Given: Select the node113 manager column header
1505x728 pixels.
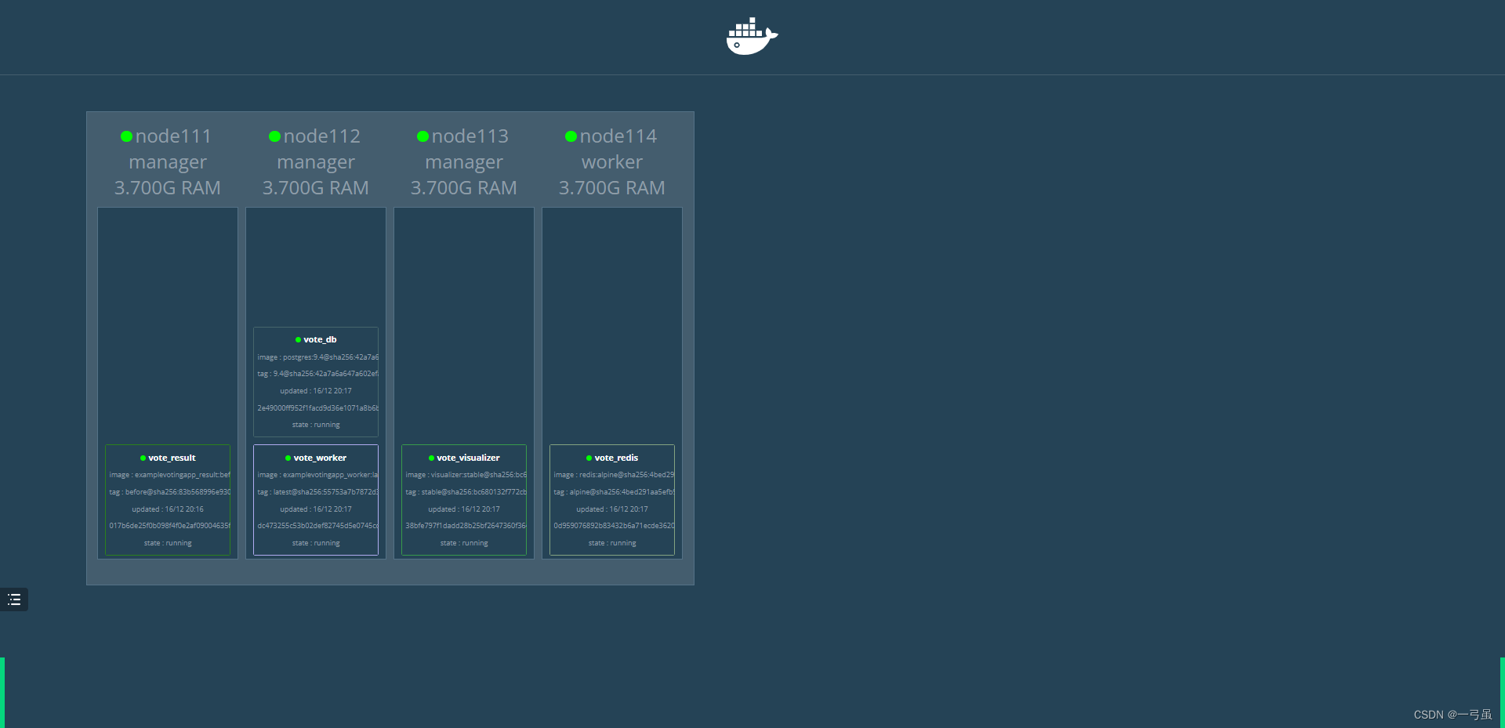Looking at the screenshot, I should (463, 161).
